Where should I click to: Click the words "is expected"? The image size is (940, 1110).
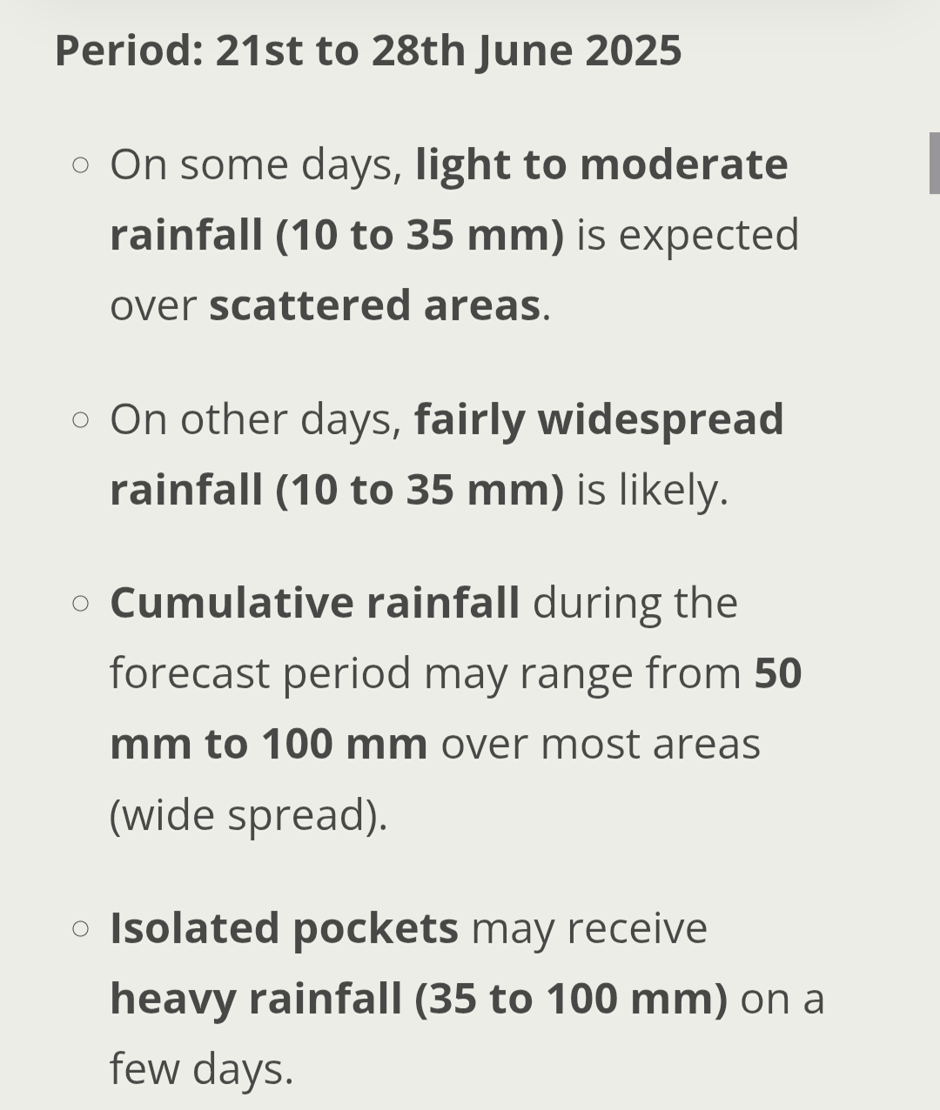(x=688, y=235)
